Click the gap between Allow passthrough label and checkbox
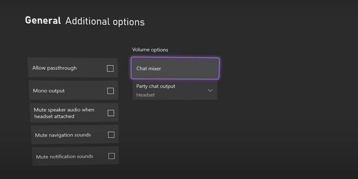 [91, 68]
